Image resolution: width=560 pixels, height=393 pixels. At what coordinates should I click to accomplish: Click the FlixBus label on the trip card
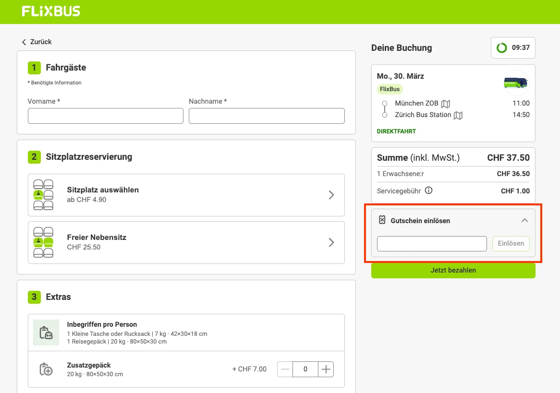390,89
